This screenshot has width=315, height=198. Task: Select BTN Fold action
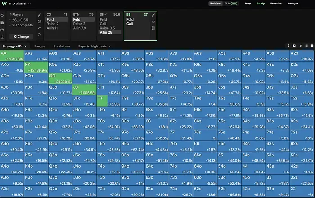(83, 19)
